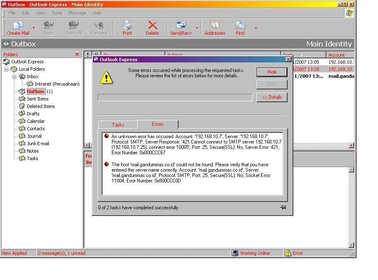Open the Edit menu
The width and height of the screenshot is (378, 280).
pyautogui.click(x=26, y=13)
